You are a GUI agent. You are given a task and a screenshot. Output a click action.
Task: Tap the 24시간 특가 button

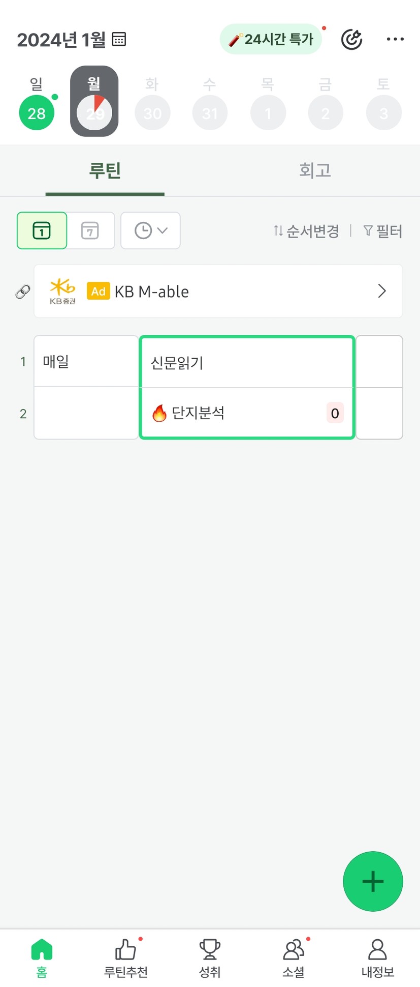pyautogui.click(x=271, y=39)
